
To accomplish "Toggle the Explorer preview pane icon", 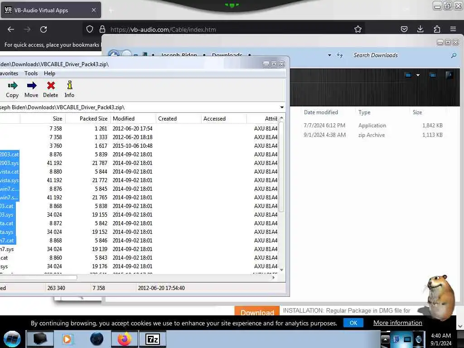I will (433, 75).
